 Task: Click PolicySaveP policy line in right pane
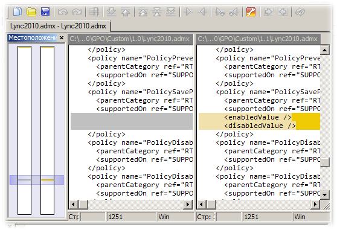coord(268,92)
